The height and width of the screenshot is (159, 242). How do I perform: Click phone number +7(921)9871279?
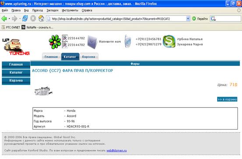pyautogui.click(x=148, y=44)
